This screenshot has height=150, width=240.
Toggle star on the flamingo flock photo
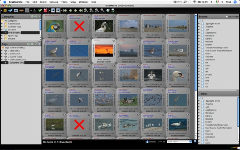(114, 90)
